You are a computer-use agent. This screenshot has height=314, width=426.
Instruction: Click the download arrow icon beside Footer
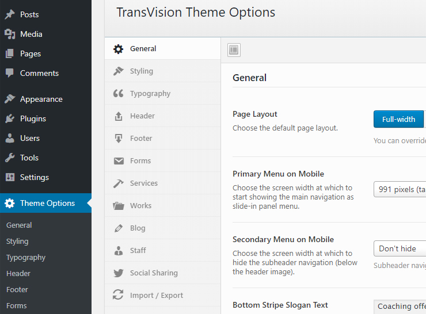(119, 139)
